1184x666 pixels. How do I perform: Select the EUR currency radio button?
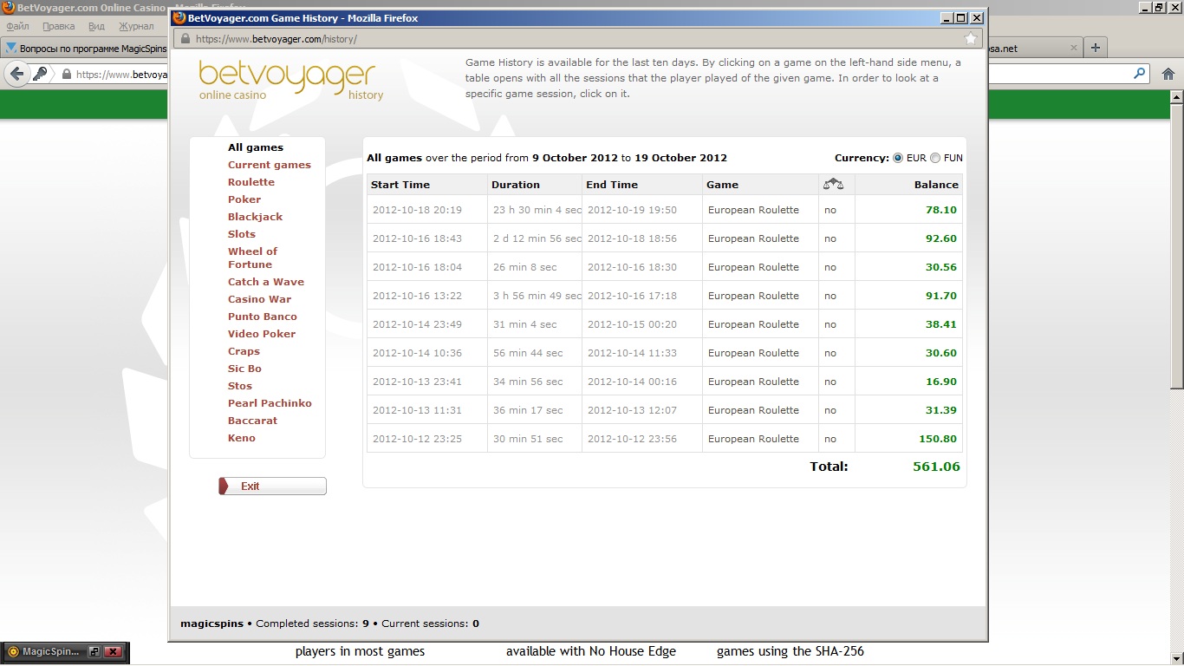click(898, 158)
